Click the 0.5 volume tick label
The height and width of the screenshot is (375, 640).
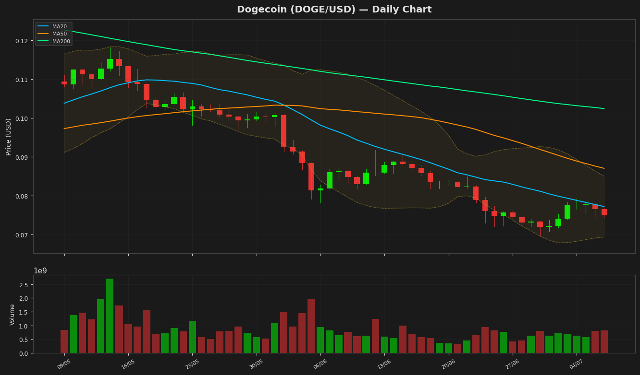25,340
